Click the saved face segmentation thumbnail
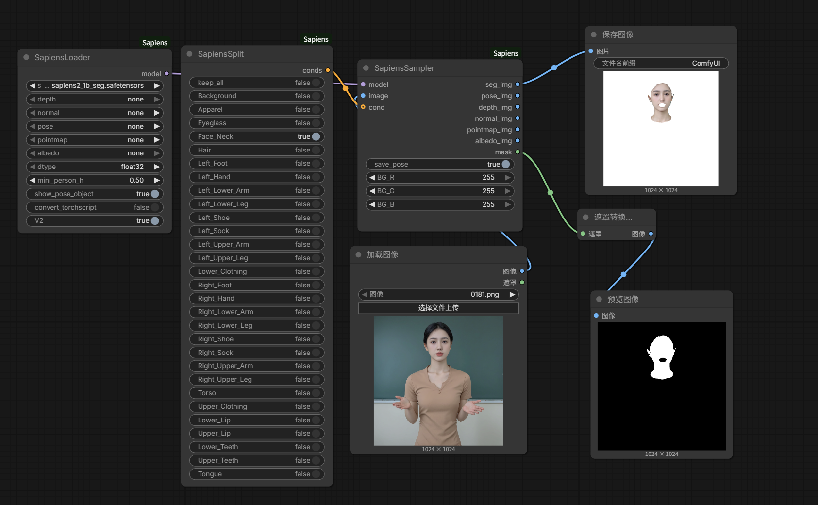The height and width of the screenshot is (505, 818). pos(661,129)
